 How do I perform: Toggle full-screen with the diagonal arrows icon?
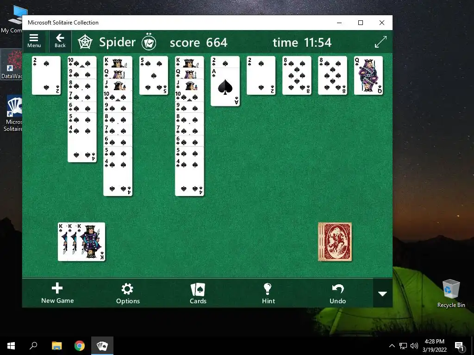click(380, 42)
